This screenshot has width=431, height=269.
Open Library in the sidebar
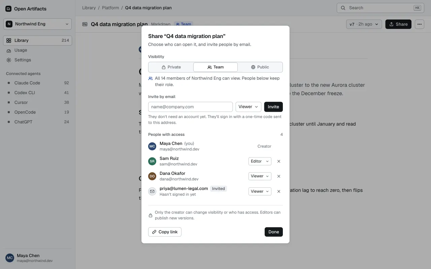click(38, 40)
